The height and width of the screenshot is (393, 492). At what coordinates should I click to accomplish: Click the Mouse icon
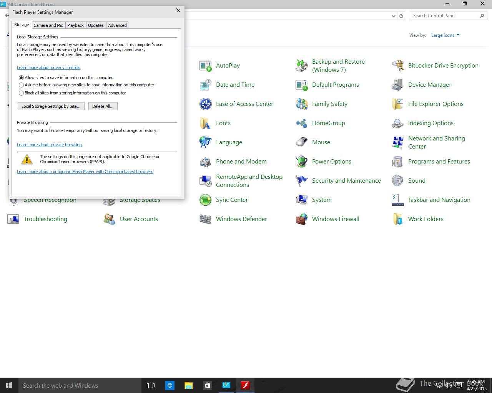coord(302,142)
